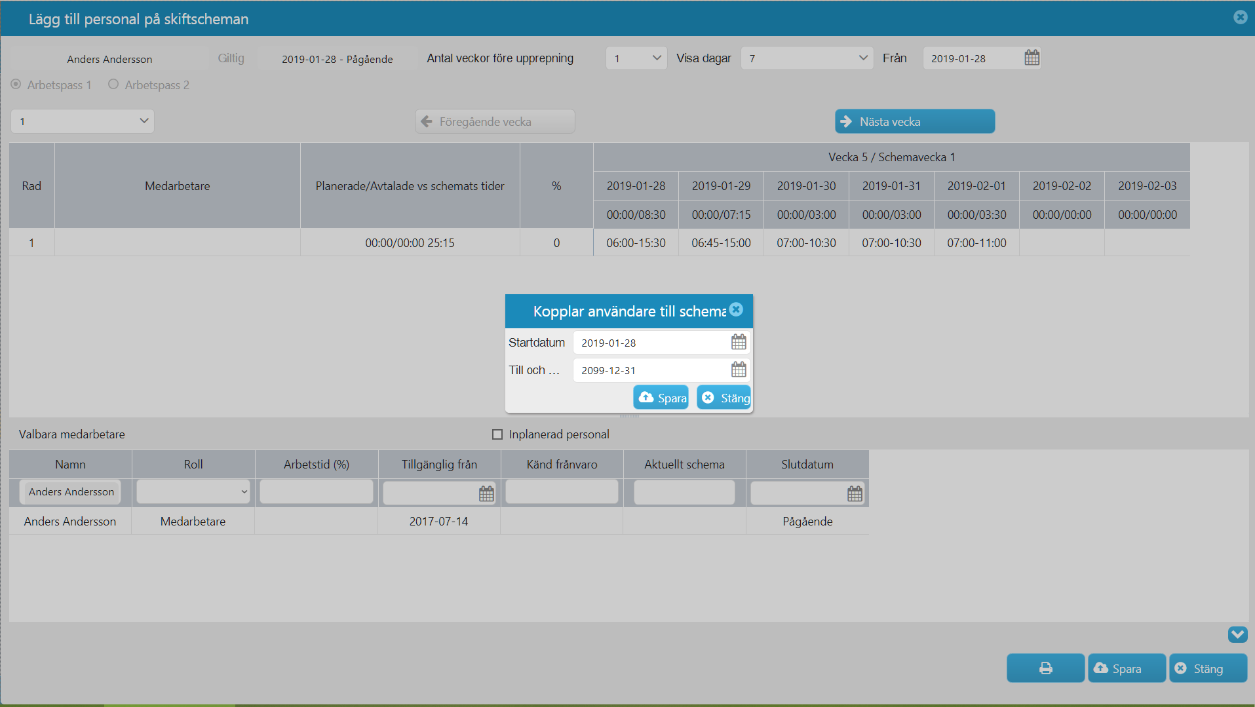Select the Arbetspass 1 radio button

(16, 84)
